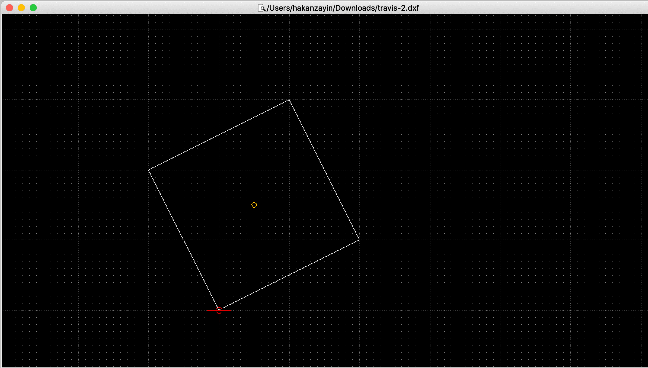Image resolution: width=648 pixels, height=368 pixels.
Task: Maximize the window using green button
Action: tap(33, 8)
